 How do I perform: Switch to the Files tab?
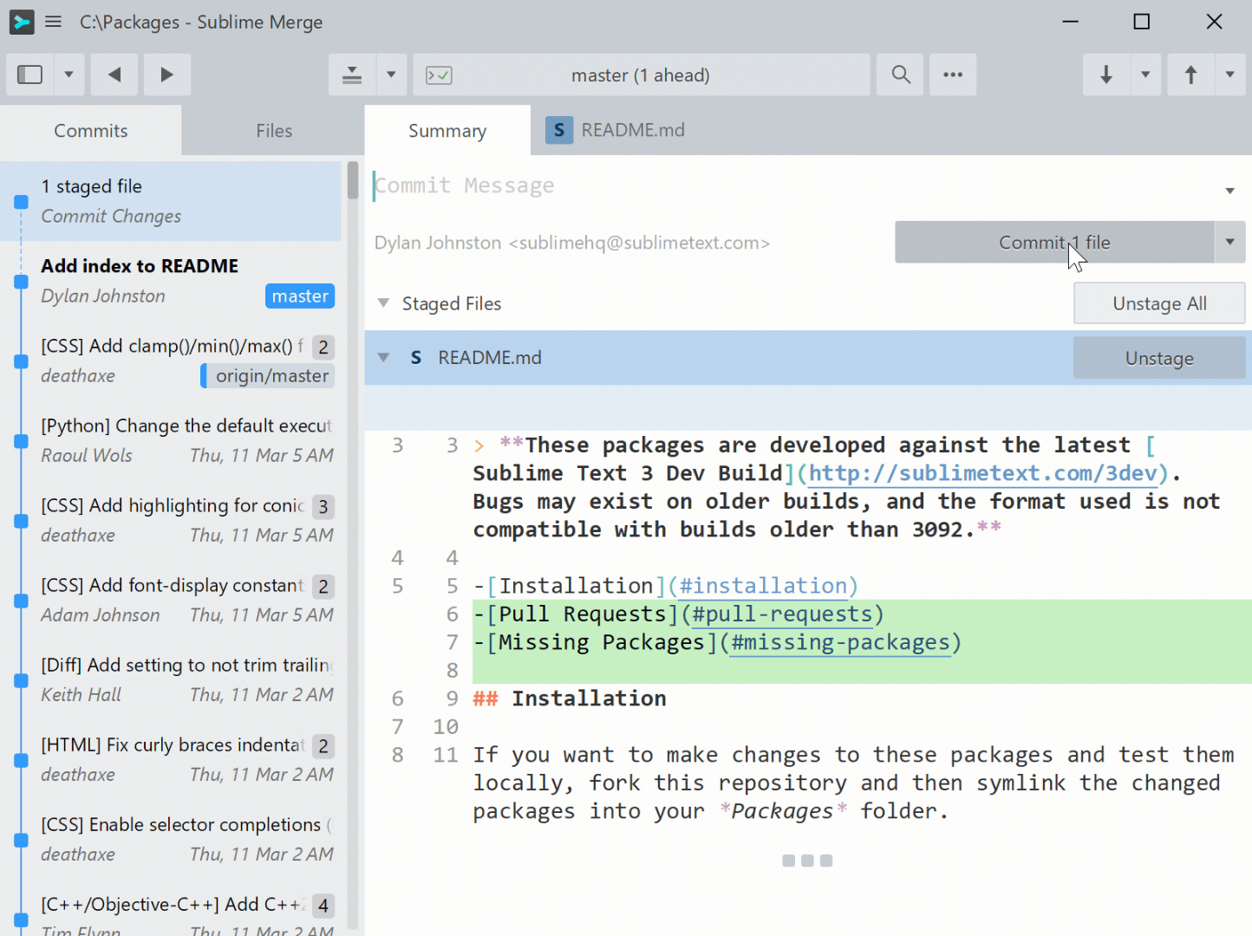(273, 131)
